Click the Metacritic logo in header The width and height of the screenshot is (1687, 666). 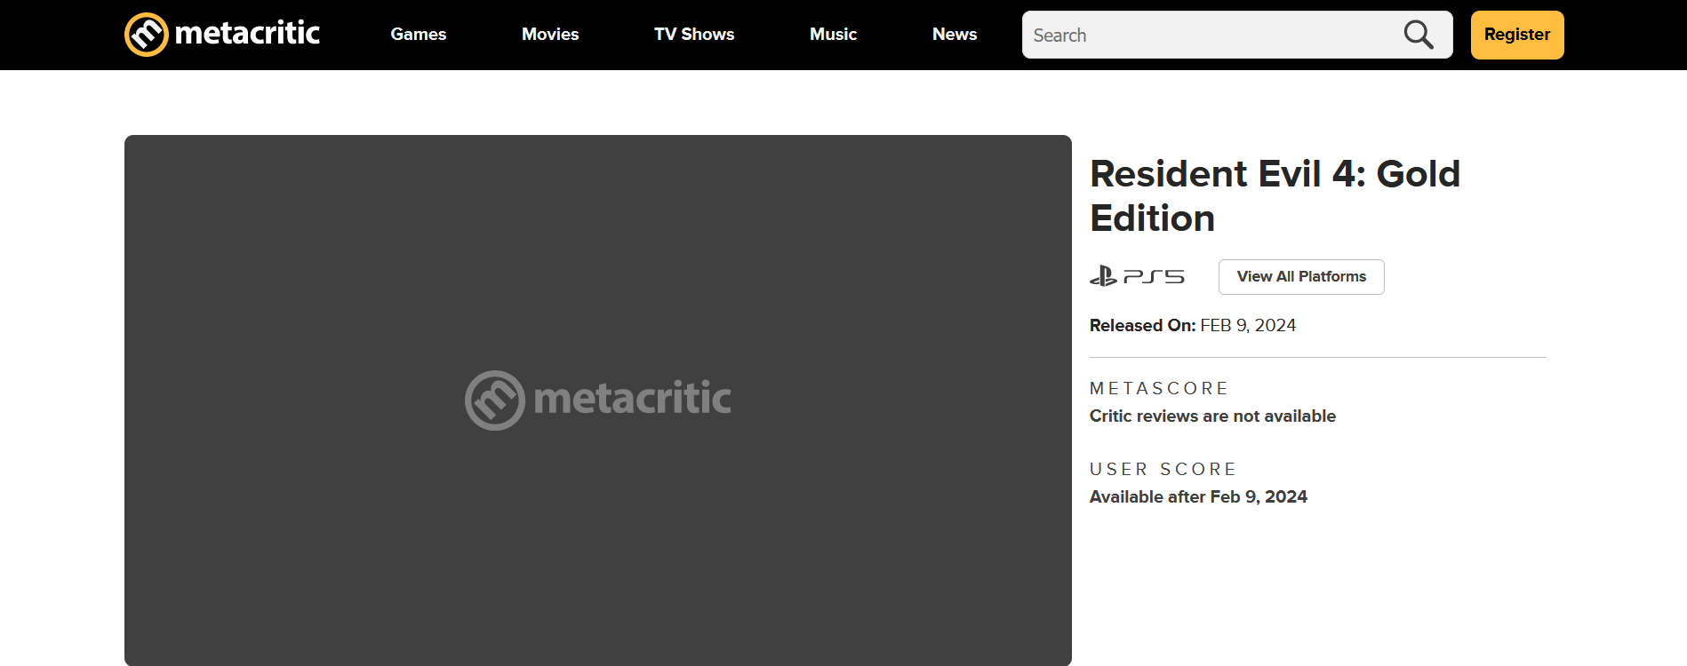pyautogui.click(x=222, y=35)
